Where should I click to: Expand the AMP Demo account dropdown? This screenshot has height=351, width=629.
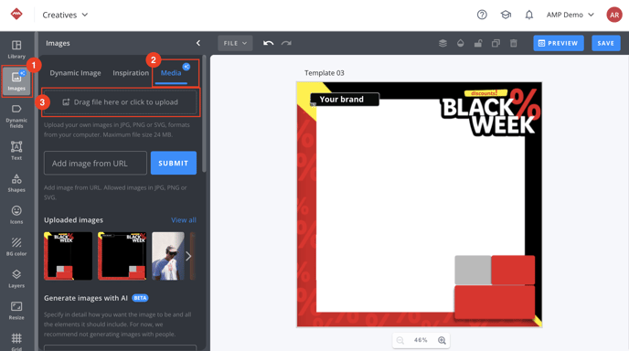(570, 15)
